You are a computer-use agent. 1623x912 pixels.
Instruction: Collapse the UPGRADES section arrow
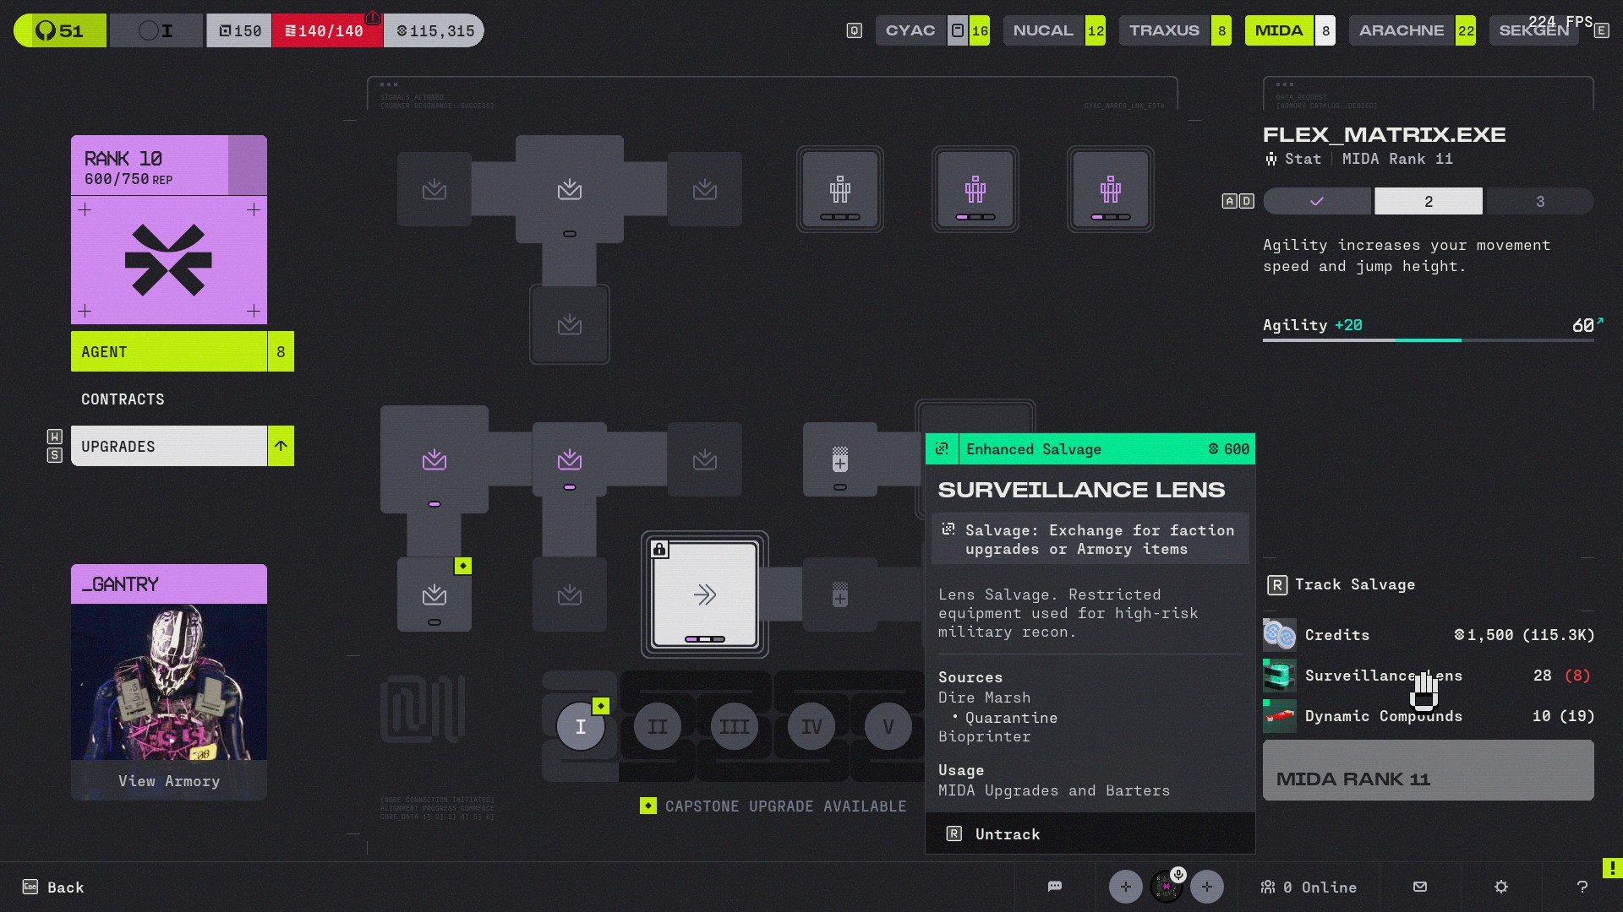point(281,446)
